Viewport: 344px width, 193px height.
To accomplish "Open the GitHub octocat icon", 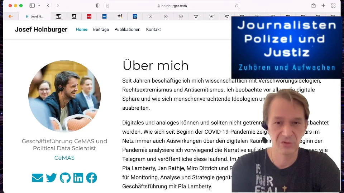I will pos(65,178).
